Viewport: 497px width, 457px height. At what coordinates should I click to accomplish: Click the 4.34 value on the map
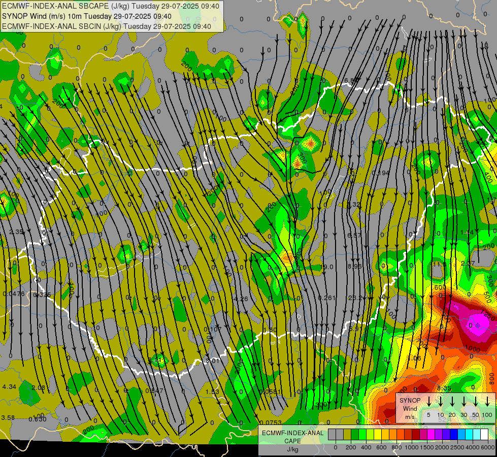(9, 386)
